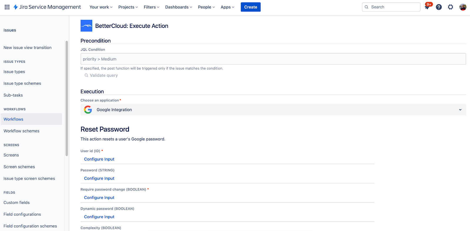Open Field configuration schemes
This screenshot has width=470, height=231.
[x=30, y=226]
